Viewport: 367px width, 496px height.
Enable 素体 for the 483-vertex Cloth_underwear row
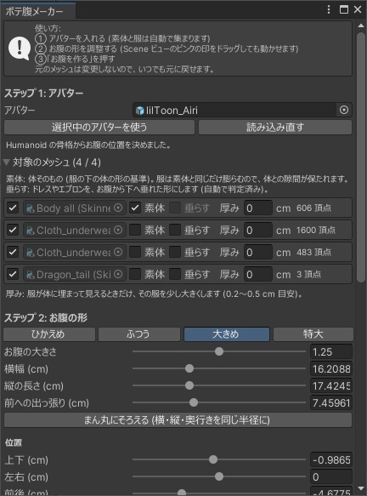pyautogui.click(x=135, y=252)
